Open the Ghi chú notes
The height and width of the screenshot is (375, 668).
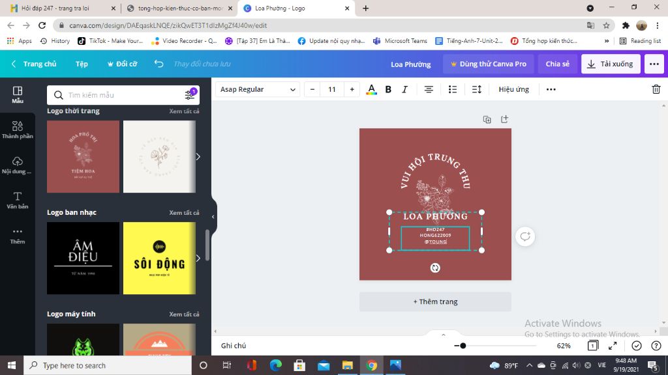click(x=234, y=346)
